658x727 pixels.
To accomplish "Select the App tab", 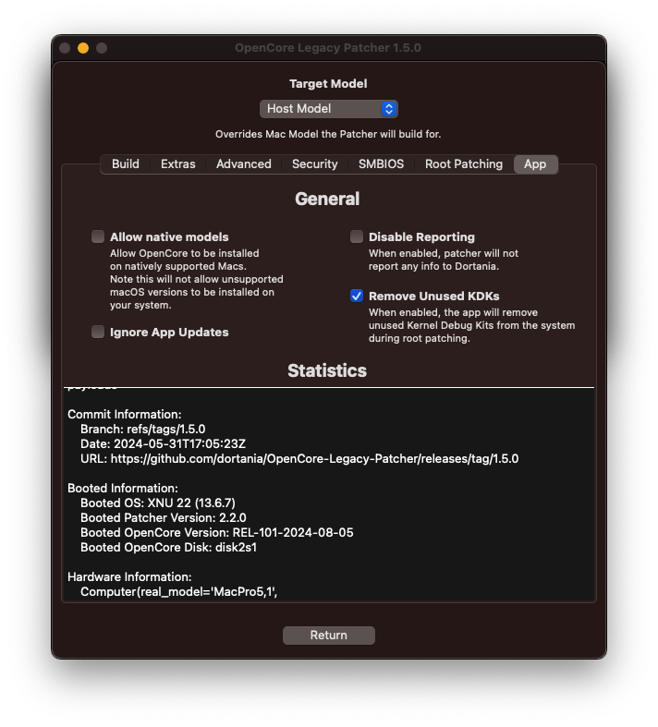I will (x=535, y=164).
